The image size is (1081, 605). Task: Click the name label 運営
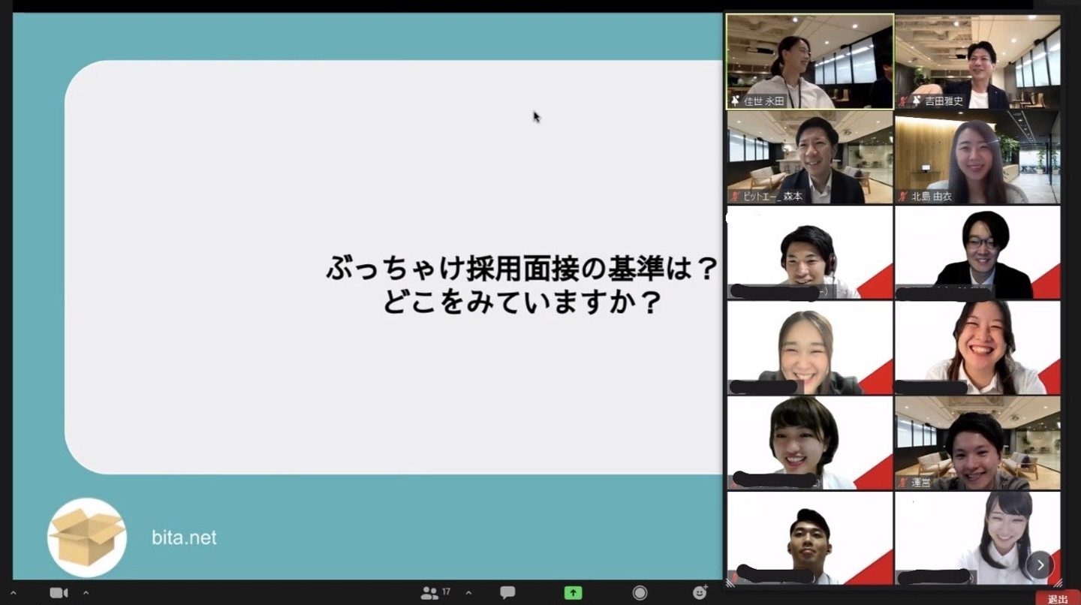pyautogui.click(x=921, y=483)
